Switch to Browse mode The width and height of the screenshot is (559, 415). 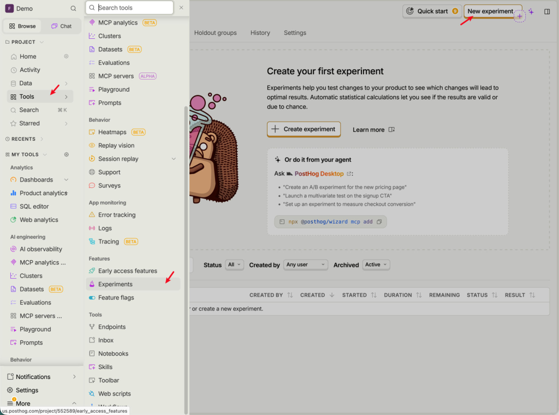tap(22, 26)
